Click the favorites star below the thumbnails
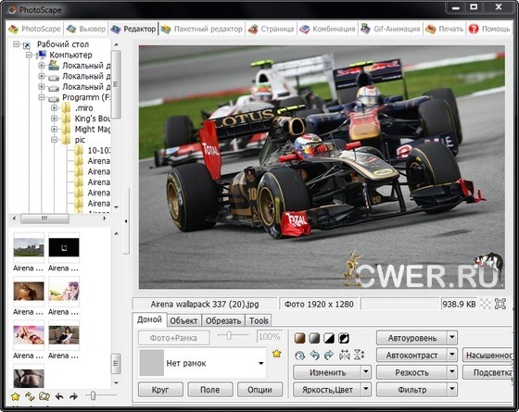519x412 pixels. [15, 396]
